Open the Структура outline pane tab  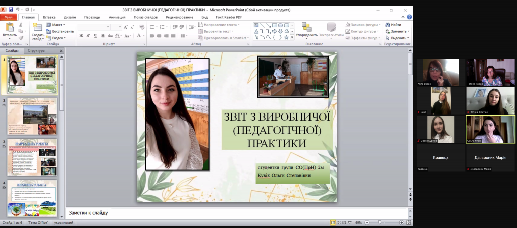point(36,51)
